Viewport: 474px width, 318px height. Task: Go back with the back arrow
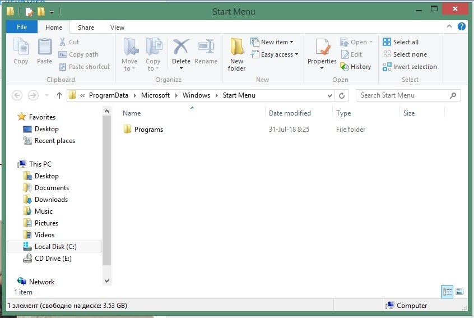pos(17,95)
